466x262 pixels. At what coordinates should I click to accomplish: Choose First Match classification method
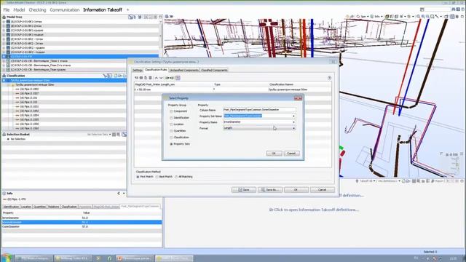(x=138, y=177)
